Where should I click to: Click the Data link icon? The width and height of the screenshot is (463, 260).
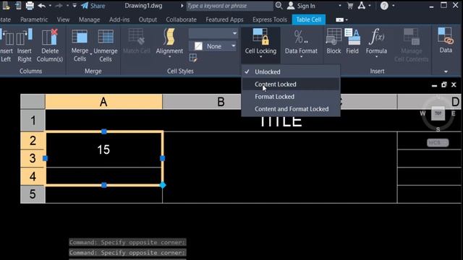446,36
